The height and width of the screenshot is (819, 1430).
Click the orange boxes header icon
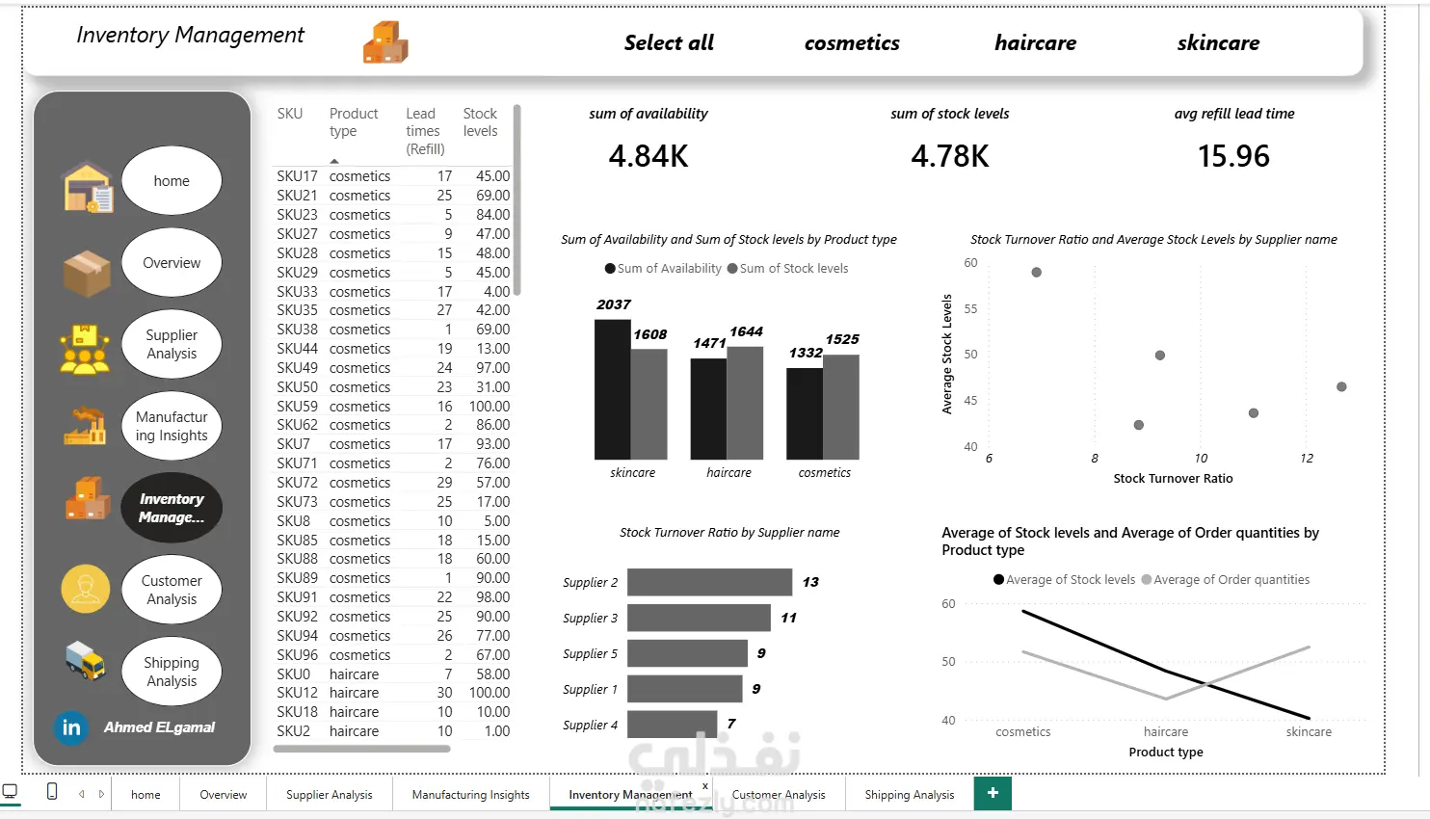(385, 42)
